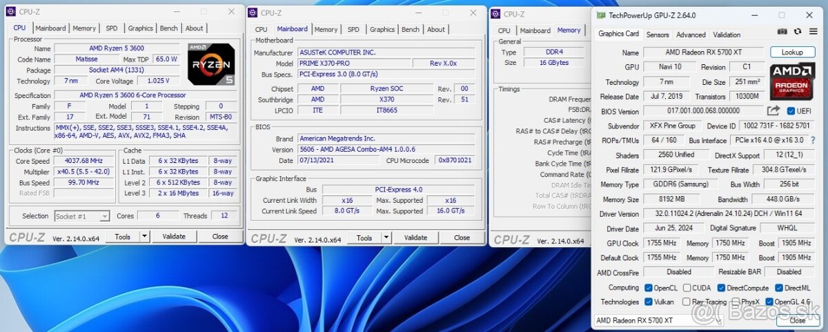This screenshot has height=332, width=828.
Task: Click the CPU Microcode value 0x8701021
Action: tap(455, 160)
